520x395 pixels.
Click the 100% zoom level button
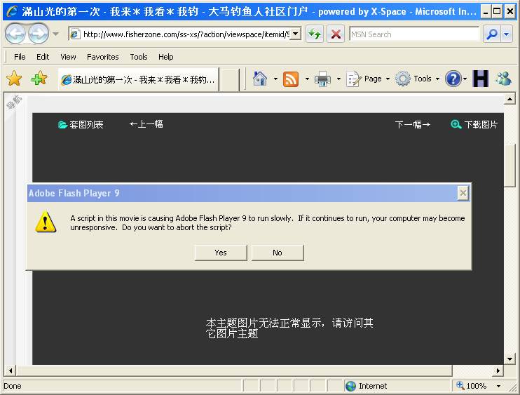(x=472, y=386)
